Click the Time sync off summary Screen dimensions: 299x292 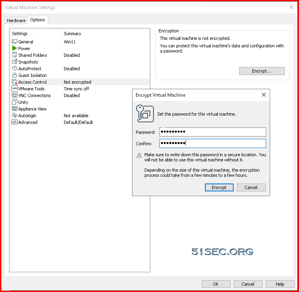click(x=76, y=89)
